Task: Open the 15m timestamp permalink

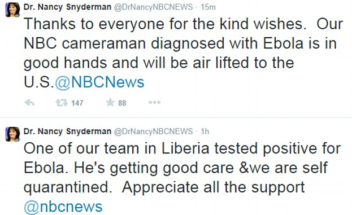Action: (x=208, y=7)
